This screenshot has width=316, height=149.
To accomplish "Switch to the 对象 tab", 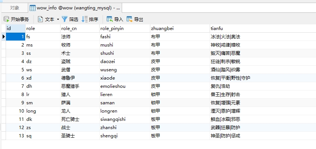I will 15,8.
